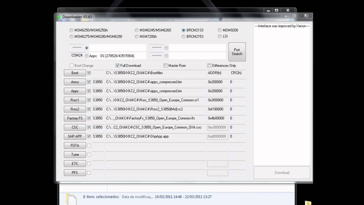Choose the MSM6245/MSM6260 chipset option
364x205 pixels.
137,30
